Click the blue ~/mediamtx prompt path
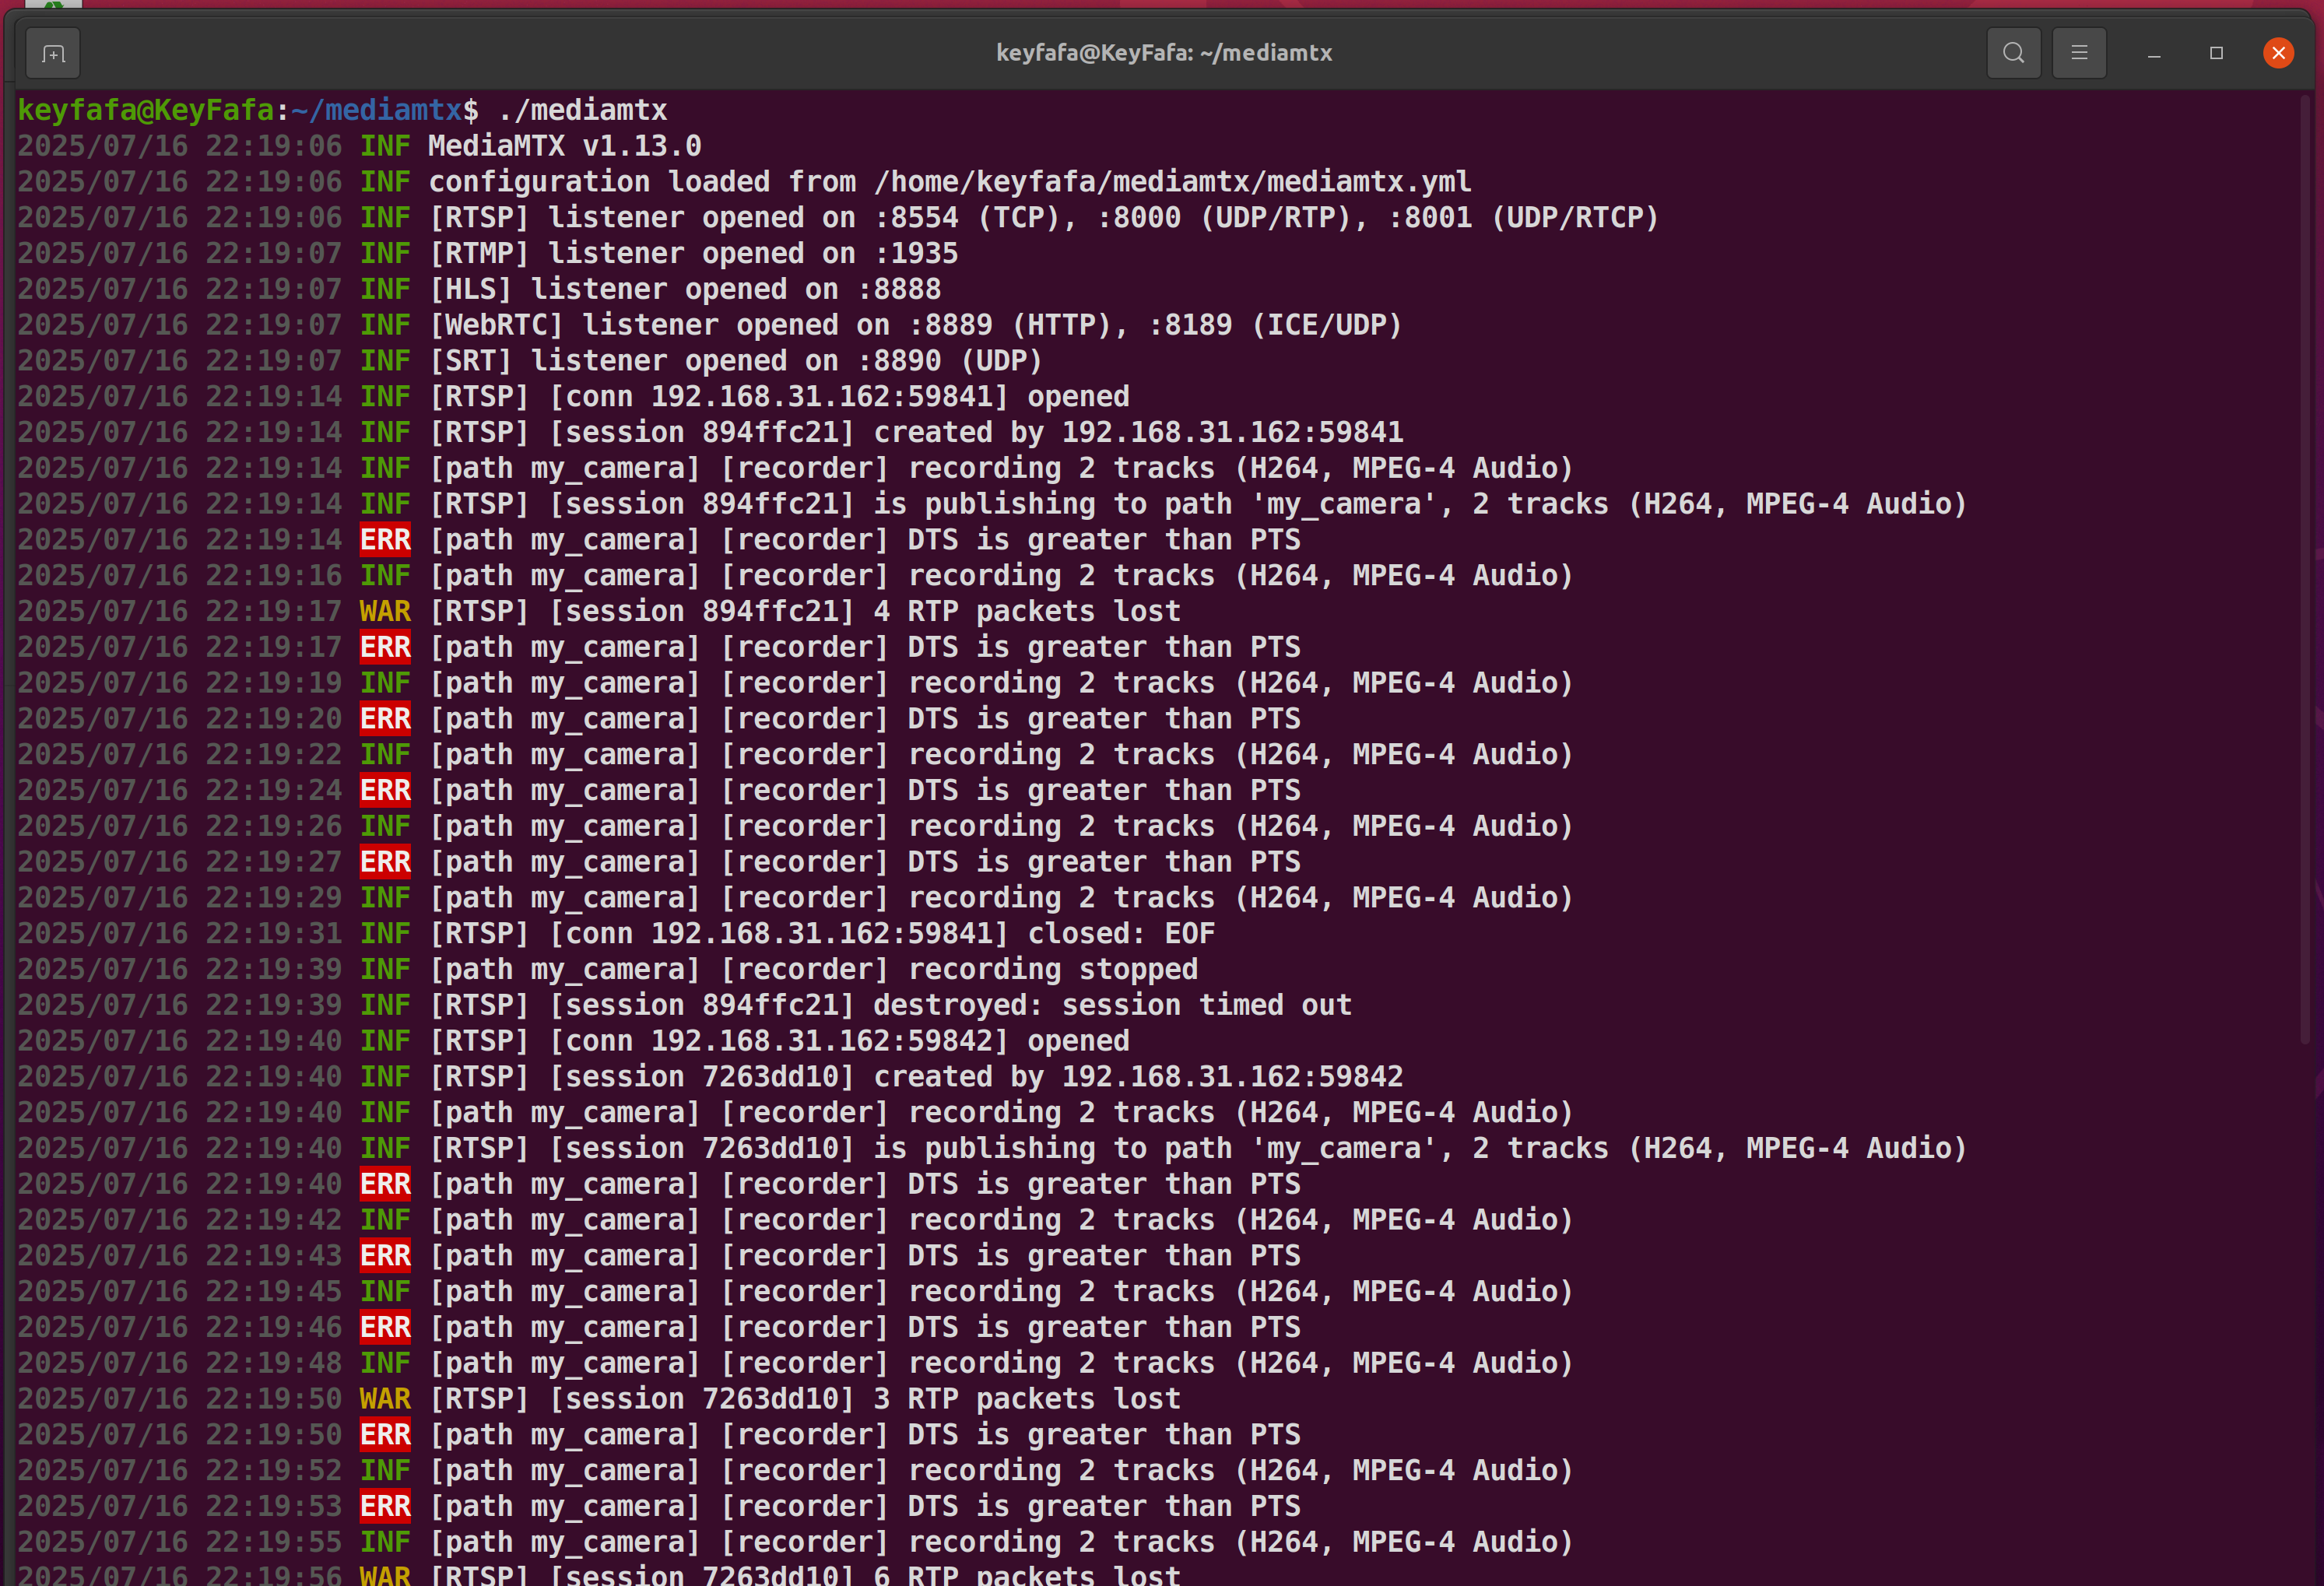The height and width of the screenshot is (1586, 2324). coord(375,110)
